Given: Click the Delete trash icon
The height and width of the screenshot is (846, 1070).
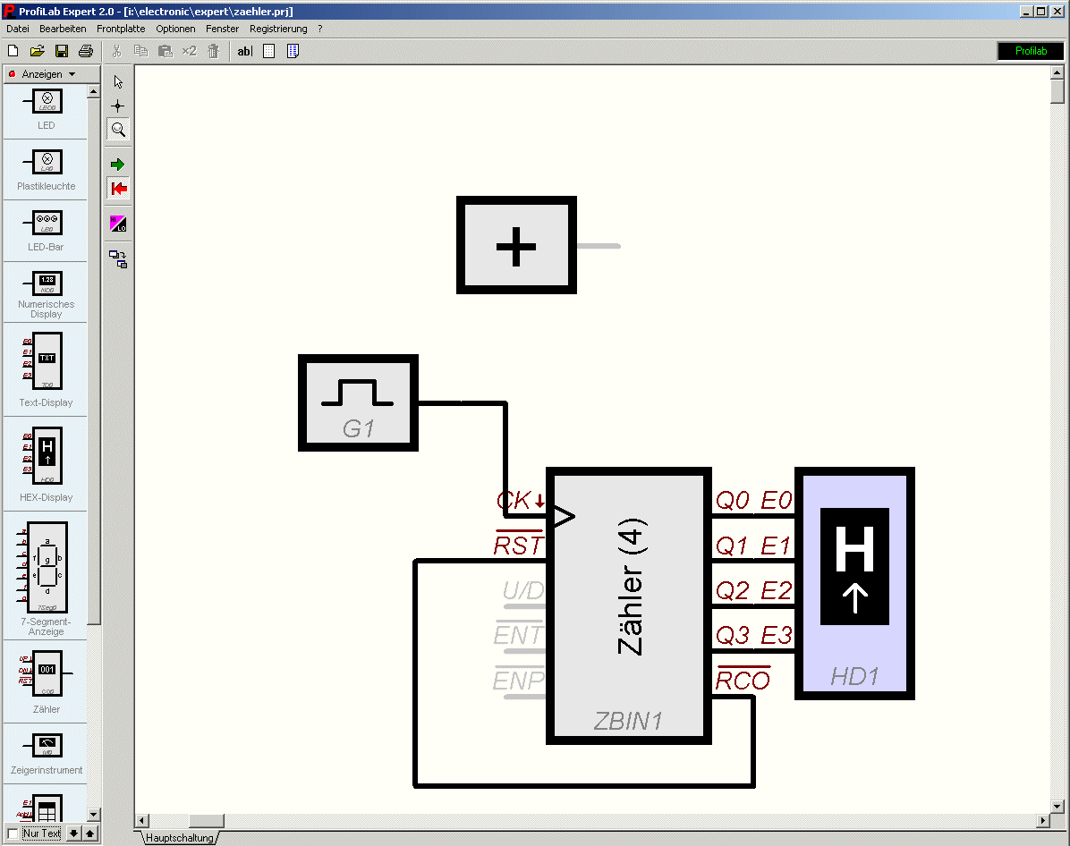Looking at the screenshot, I should point(214,51).
